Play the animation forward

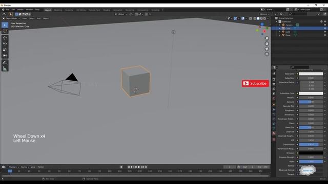(x=139, y=167)
